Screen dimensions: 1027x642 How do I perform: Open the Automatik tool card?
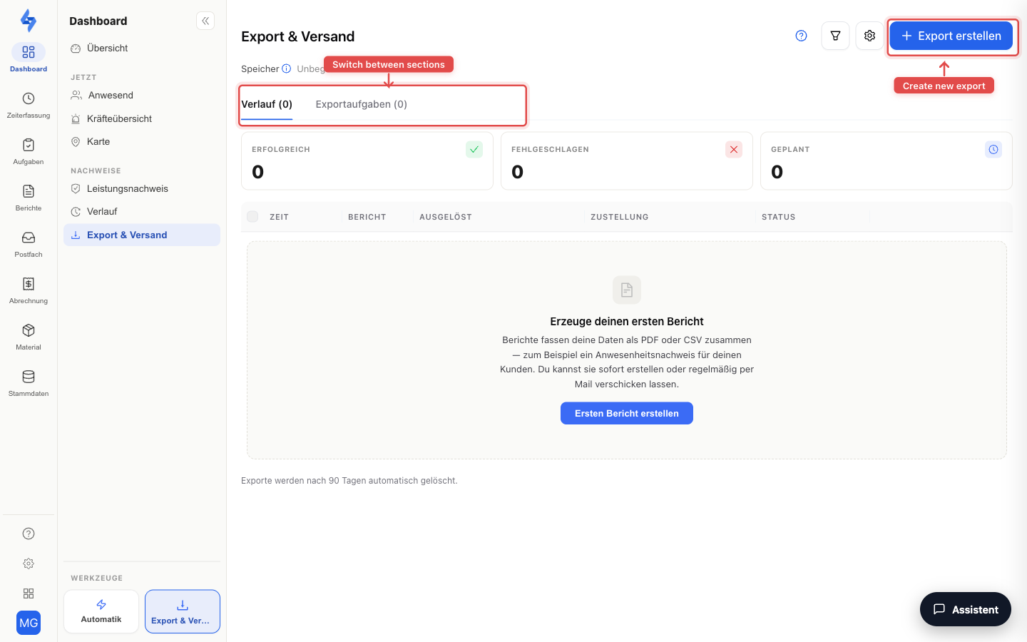click(101, 611)
